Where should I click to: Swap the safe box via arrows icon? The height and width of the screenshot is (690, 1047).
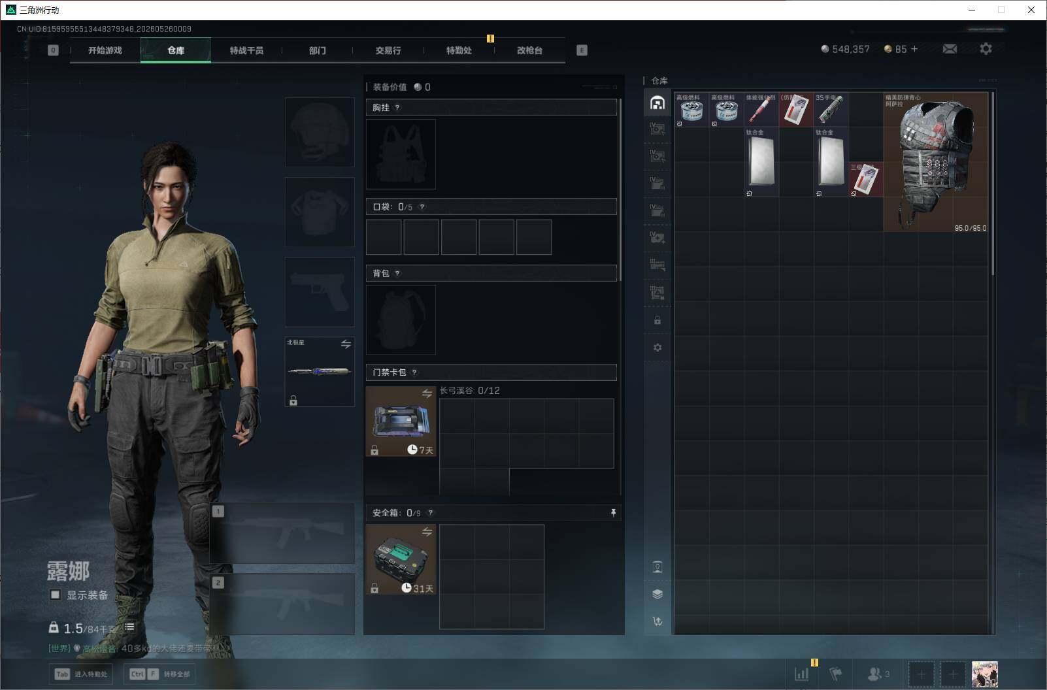(x=427, y=532)
